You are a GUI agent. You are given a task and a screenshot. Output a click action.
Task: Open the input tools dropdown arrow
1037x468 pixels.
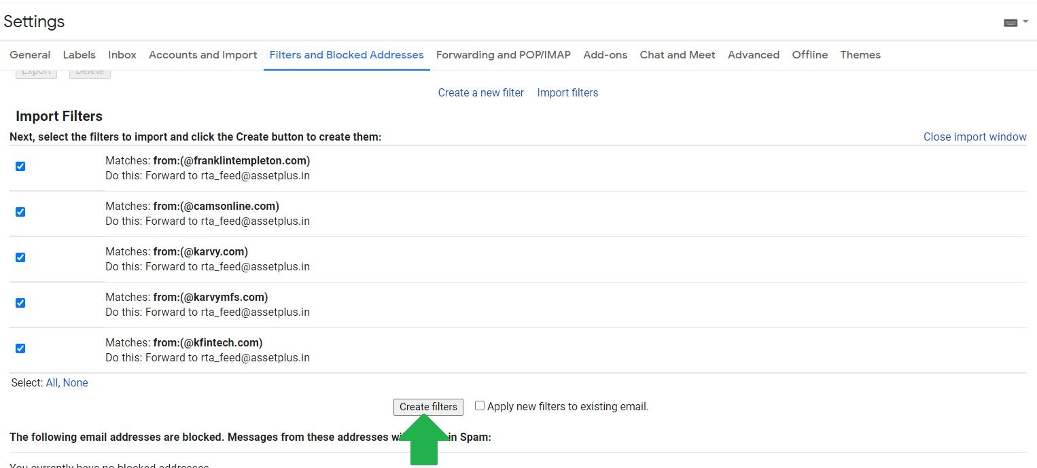pyautogui.click(x=1025, y=22)
